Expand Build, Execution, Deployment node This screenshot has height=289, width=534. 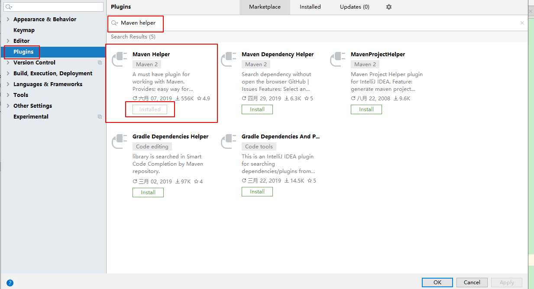8,74
